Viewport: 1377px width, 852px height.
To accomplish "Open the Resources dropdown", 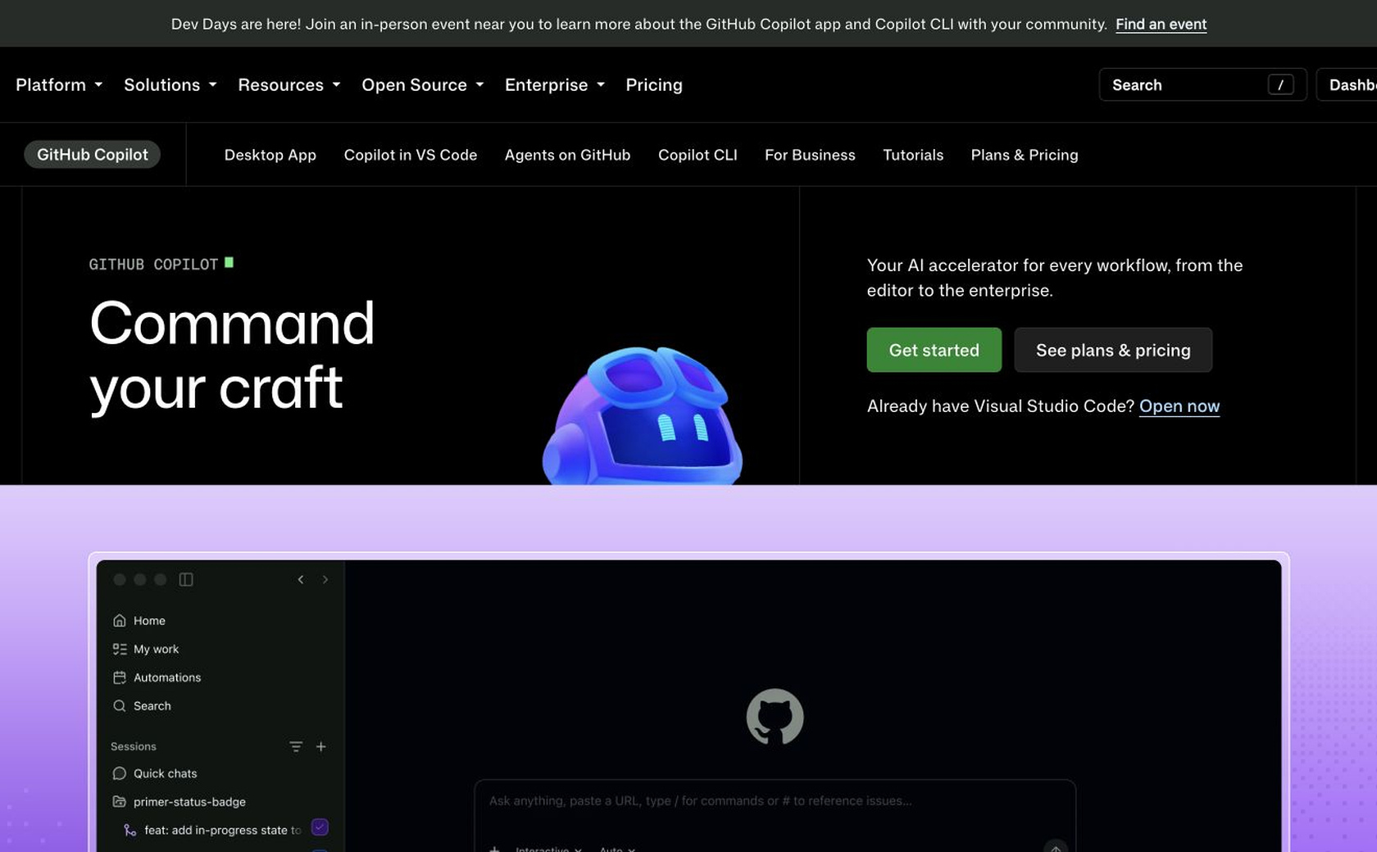I will 289,85.
